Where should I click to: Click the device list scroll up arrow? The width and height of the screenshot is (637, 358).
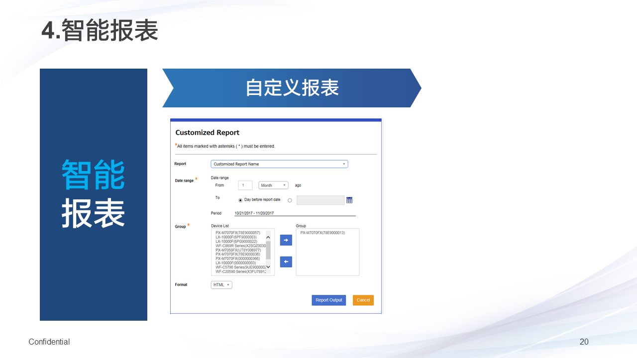tap(268, 237)
